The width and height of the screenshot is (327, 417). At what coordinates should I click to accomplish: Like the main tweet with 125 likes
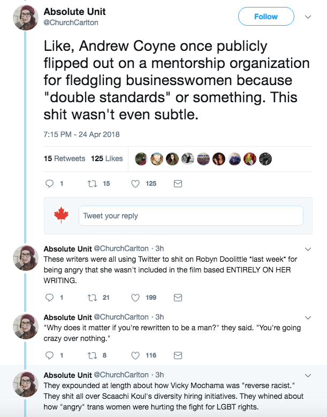(135, 184)
